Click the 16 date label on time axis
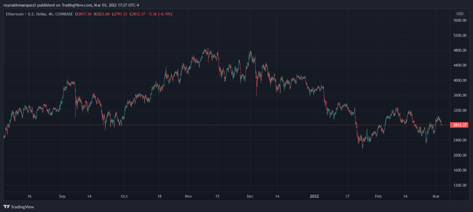The height and width of the screenshot is (212, 473). 29,196
